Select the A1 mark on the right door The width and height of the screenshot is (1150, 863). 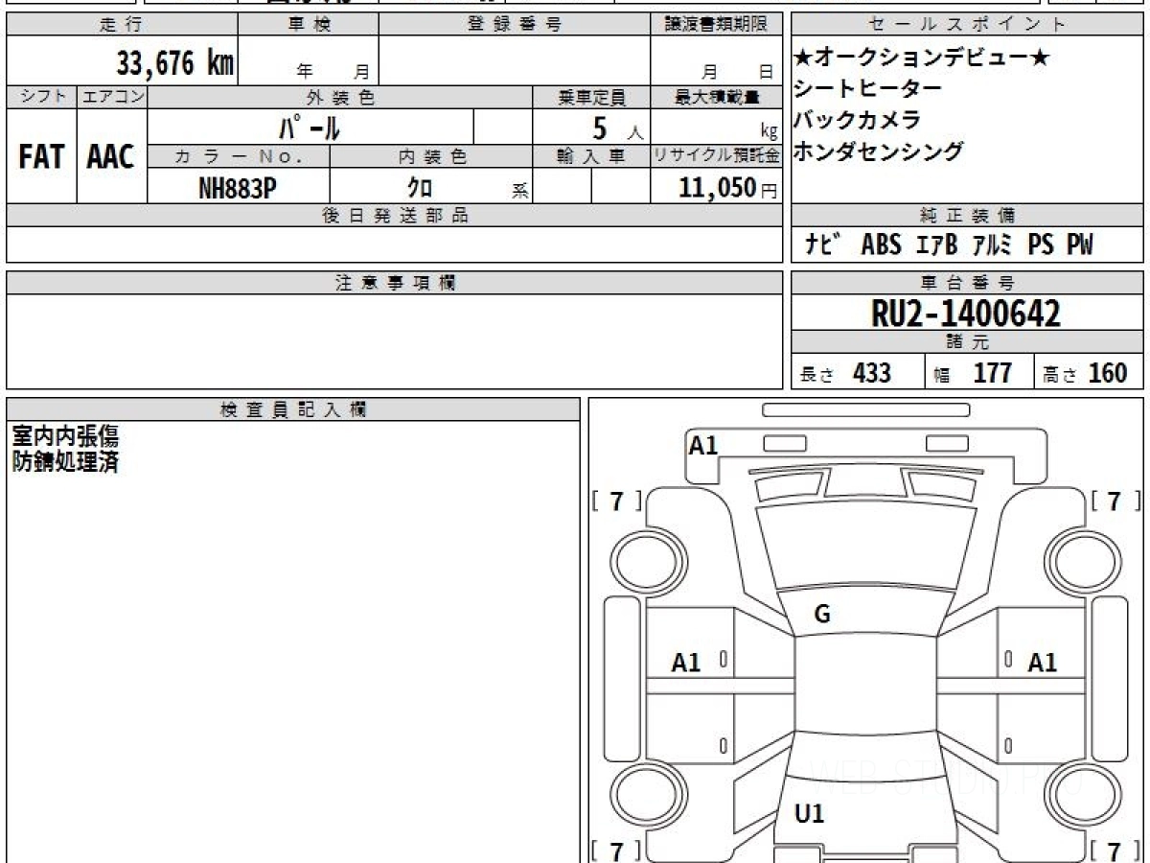coord(1043,662)
